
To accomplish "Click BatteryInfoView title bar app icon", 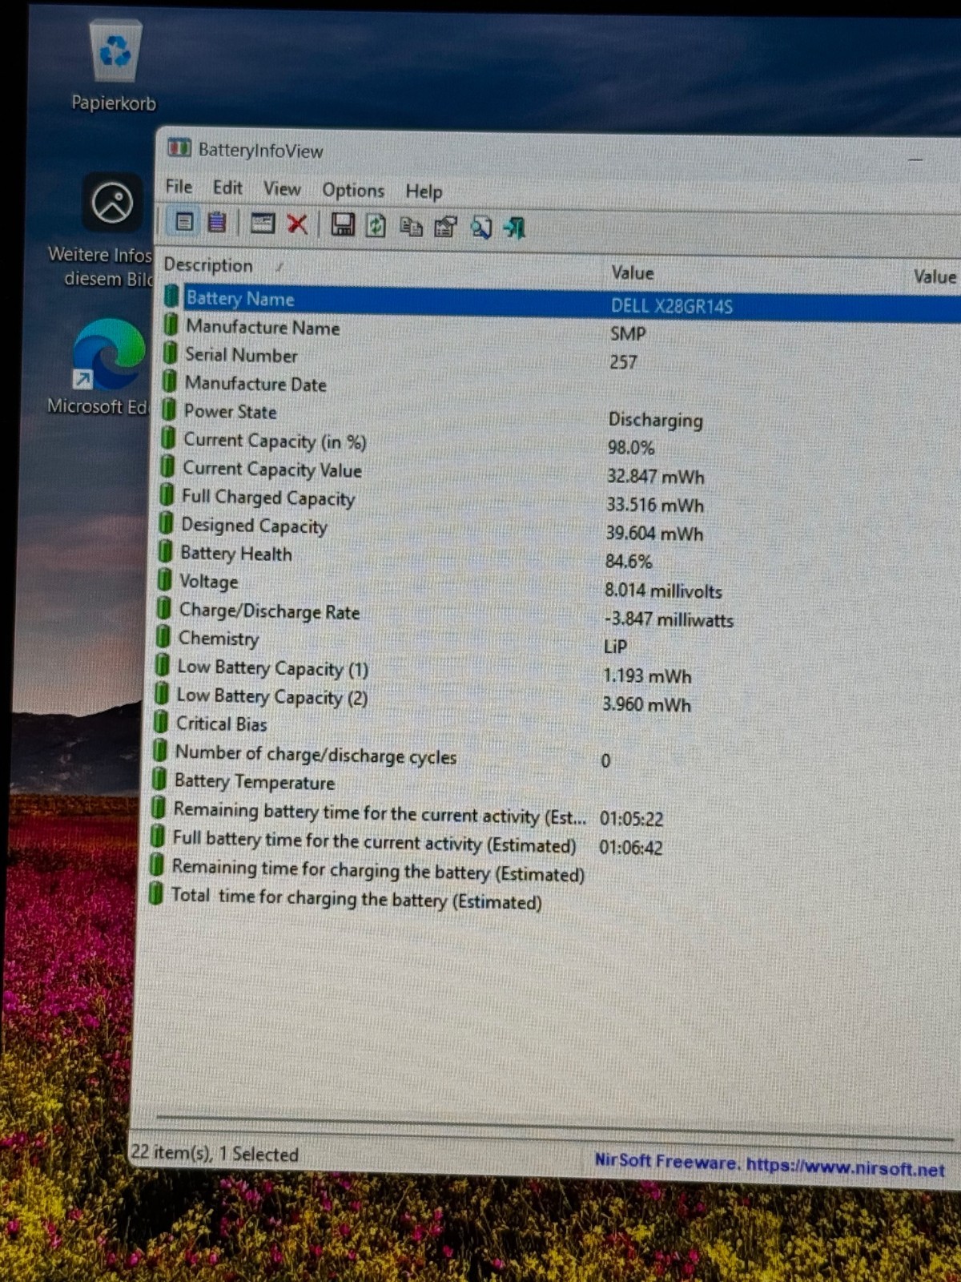I will click(179, 148).
